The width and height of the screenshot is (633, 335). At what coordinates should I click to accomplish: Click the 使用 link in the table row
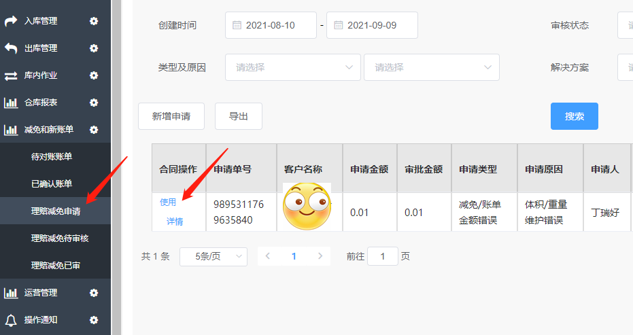[168, 202]
